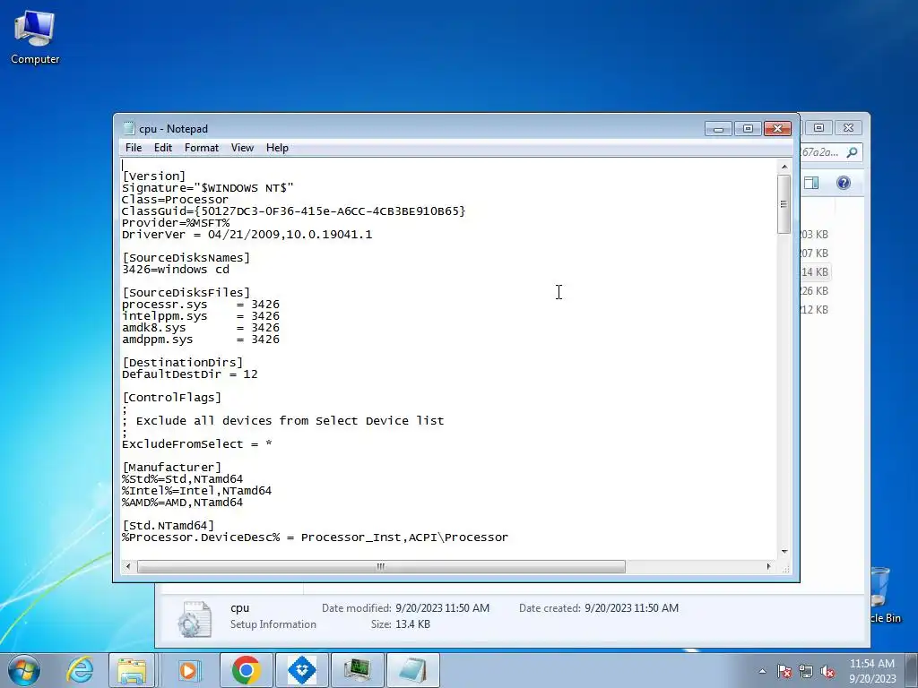
Task: Click the Date modified value in details pane
Action: click(442, 608)
